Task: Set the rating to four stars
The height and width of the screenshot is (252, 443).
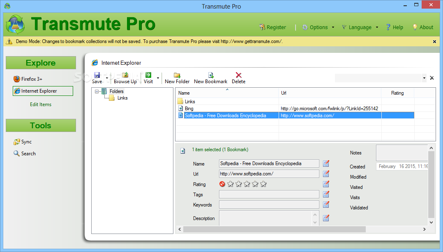Action: (x=255, y=184)
